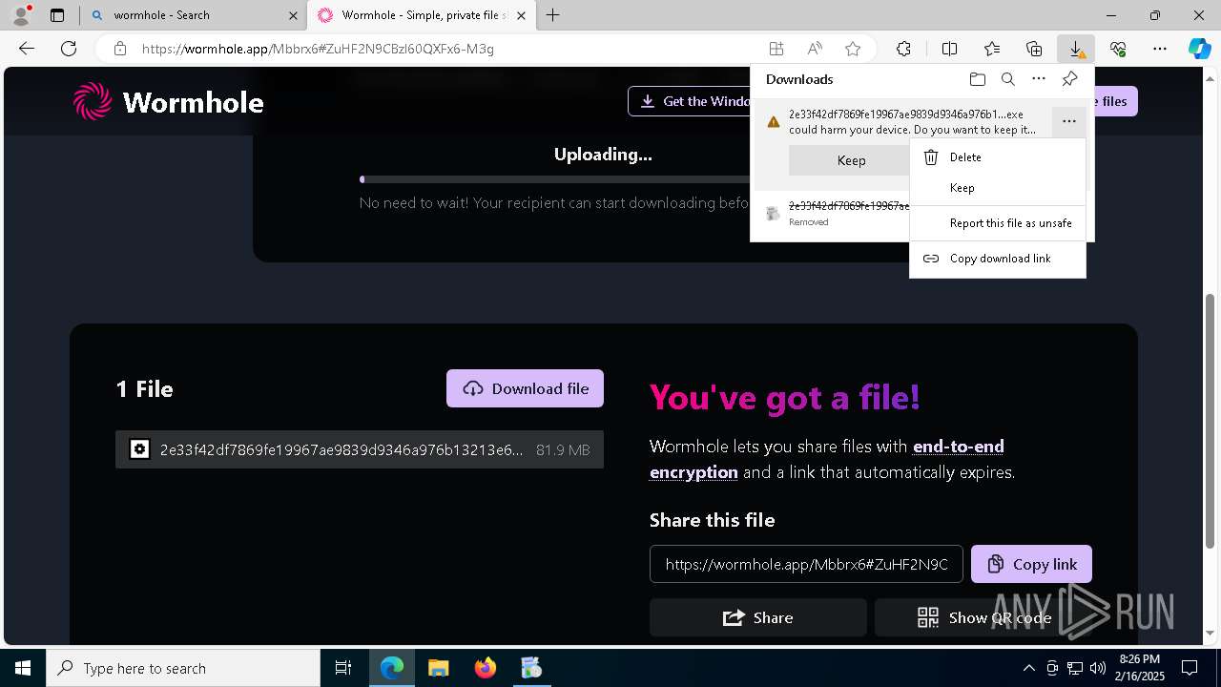Launch Copilot from the toolbar
1221x687 pixels.
pyautogui.click(x=1199, y=49)
